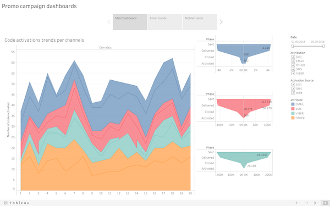Switch to the Email trends tab

[165, 22]
